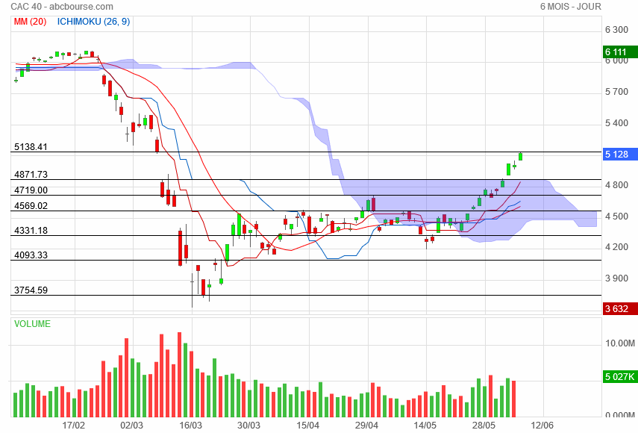Image resolution: width=638 pixels, height=433 pixels.
Task: Select the blue "5 128" current price tag
Action: point(620,155)
